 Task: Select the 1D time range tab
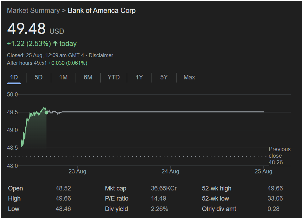pyautogui.click(x=14, y=77)
